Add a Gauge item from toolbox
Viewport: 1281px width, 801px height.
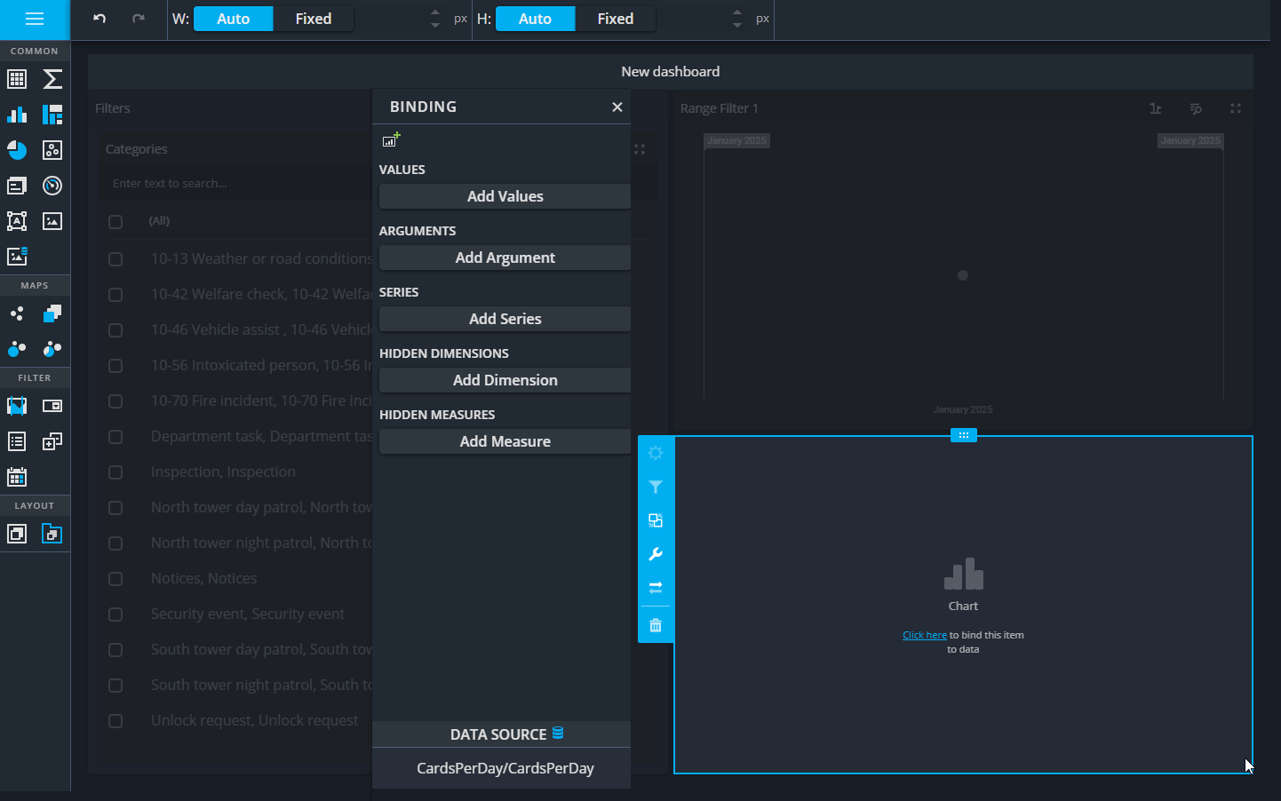tap(52, 186)
